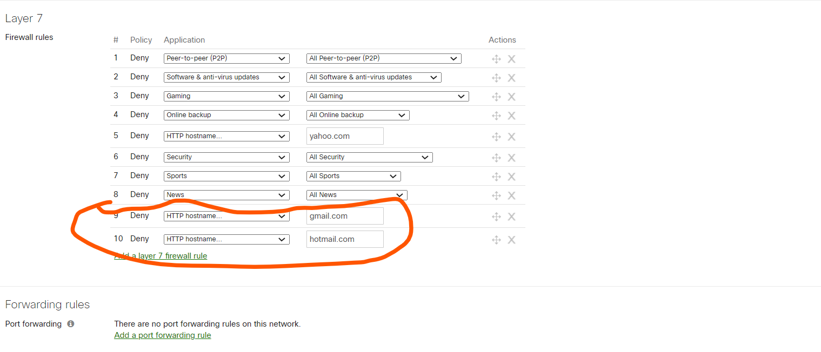Click the move handle on rule 2
The width and height of the screenshot is (821, 352).
click(x=496, y=77)
